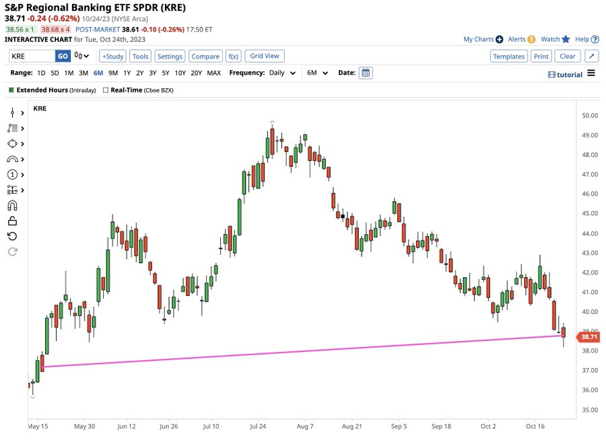Click the Alerts exclamation icon
The image size is (606, 442).
click(x=531, y=40)
